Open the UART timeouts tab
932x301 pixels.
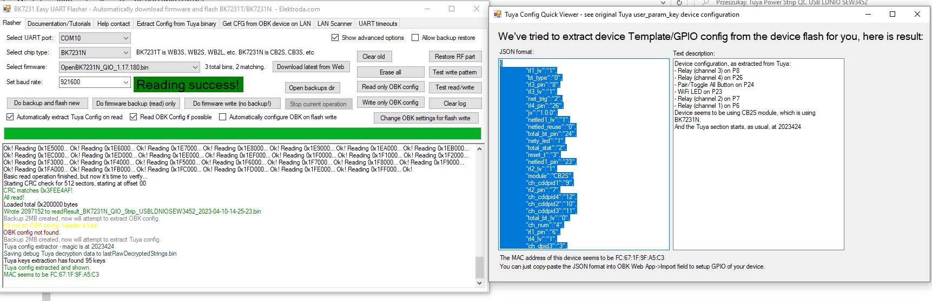378,24
